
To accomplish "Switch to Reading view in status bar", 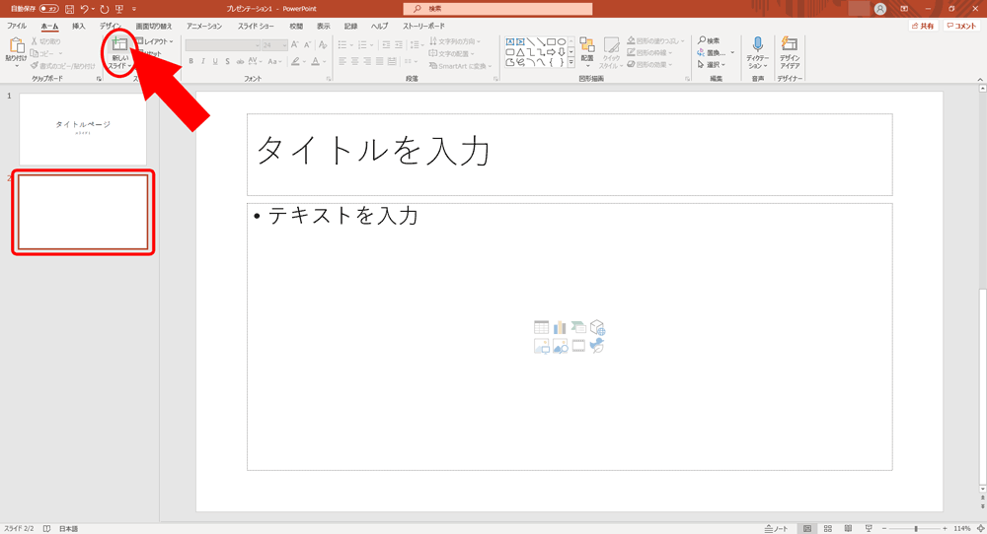I will pos(848,528).
